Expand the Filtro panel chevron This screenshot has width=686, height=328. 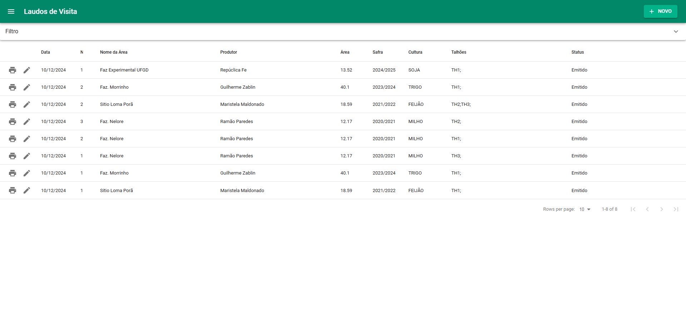[x=676, y=31]
